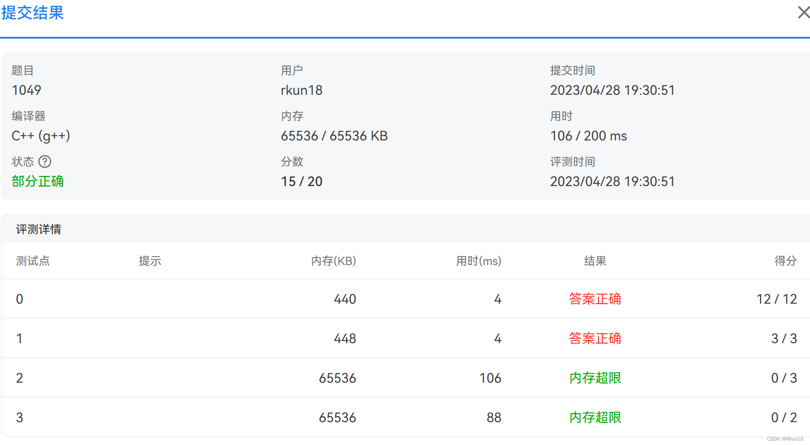Click the 部分正确 status text
This screenshot has height=445, width=810.
[x=38, y=181]
